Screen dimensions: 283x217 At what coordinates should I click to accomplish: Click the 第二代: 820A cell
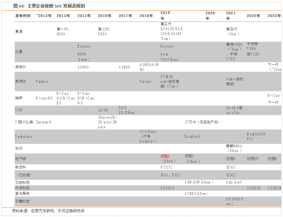(x=104, y=31)
